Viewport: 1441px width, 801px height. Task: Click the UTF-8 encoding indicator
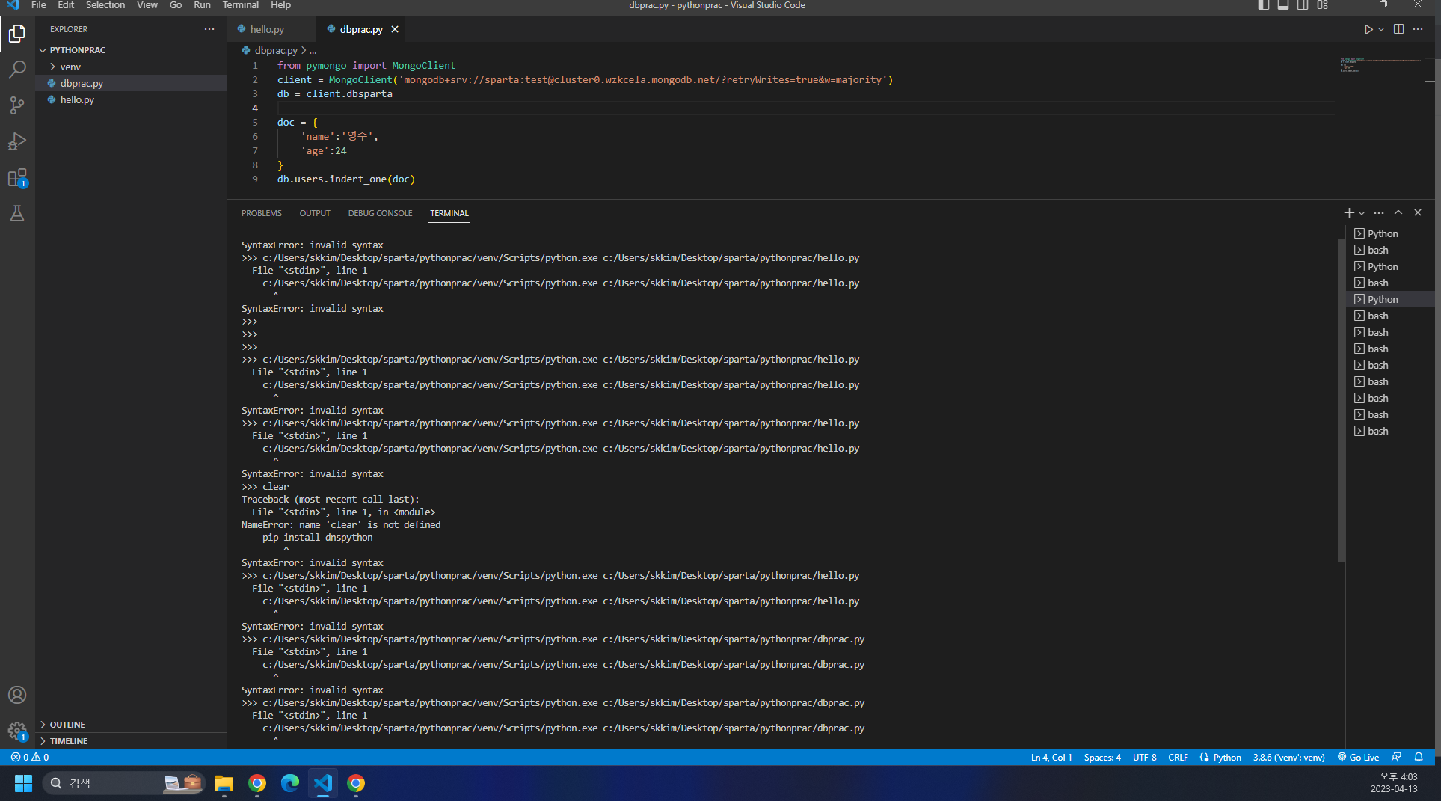(x=1144, y=757)
